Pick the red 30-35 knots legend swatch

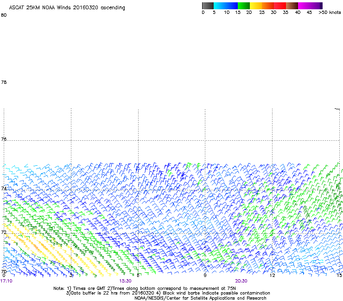(280, 6)
